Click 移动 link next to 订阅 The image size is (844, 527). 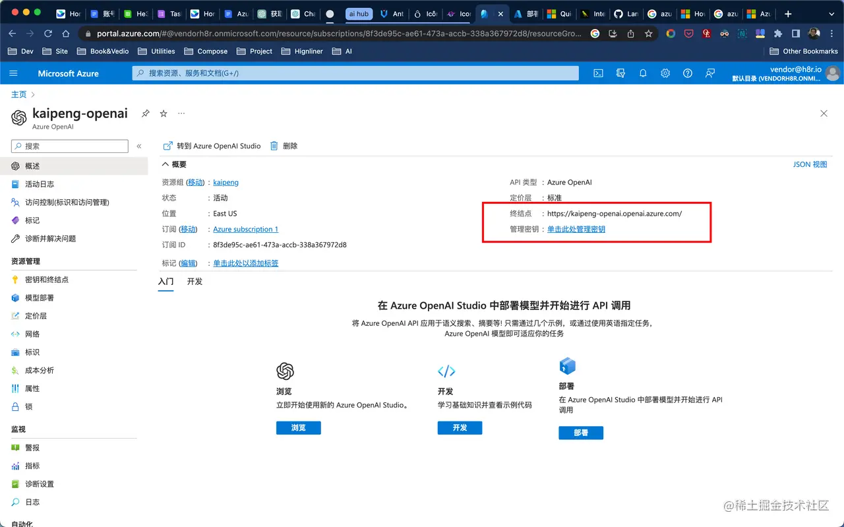[189, 230]
